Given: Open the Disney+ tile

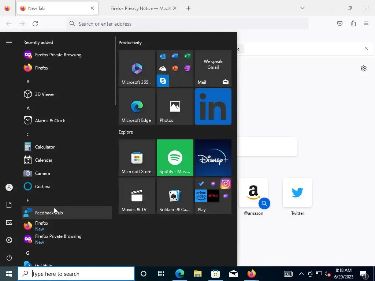Looking at the screenshot, I should (213, 158).
